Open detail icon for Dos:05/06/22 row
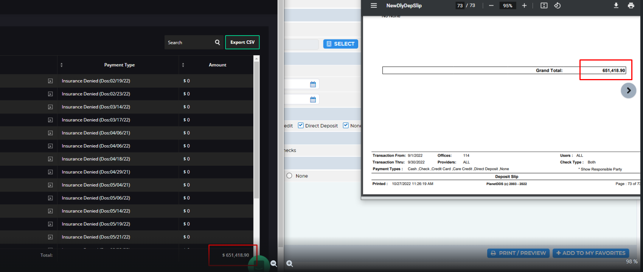This screenshot has height=272, width=643. click(x=50, y=198)
